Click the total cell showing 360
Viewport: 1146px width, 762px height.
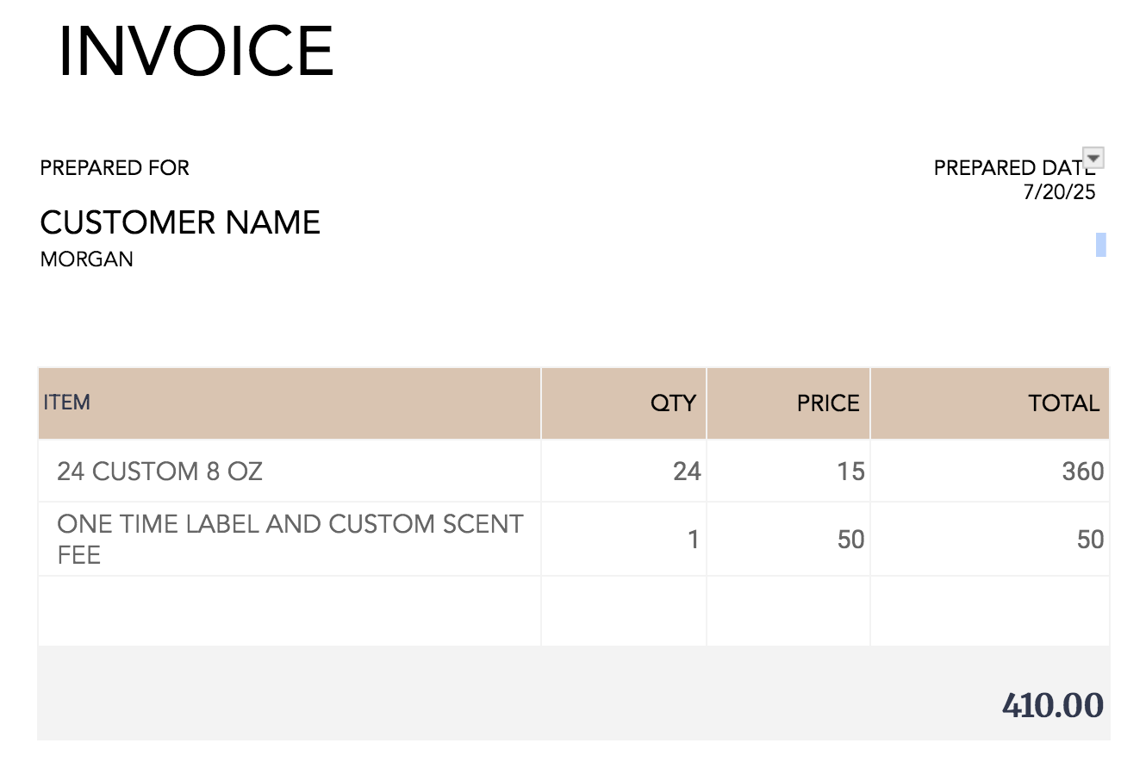[990, 471]
